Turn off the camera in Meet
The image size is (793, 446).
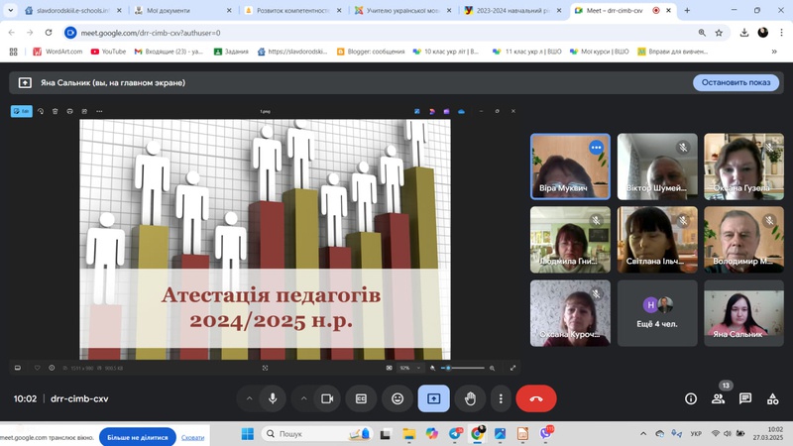(326, 398)
